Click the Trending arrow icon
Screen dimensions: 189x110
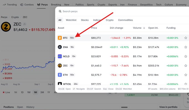4,5
